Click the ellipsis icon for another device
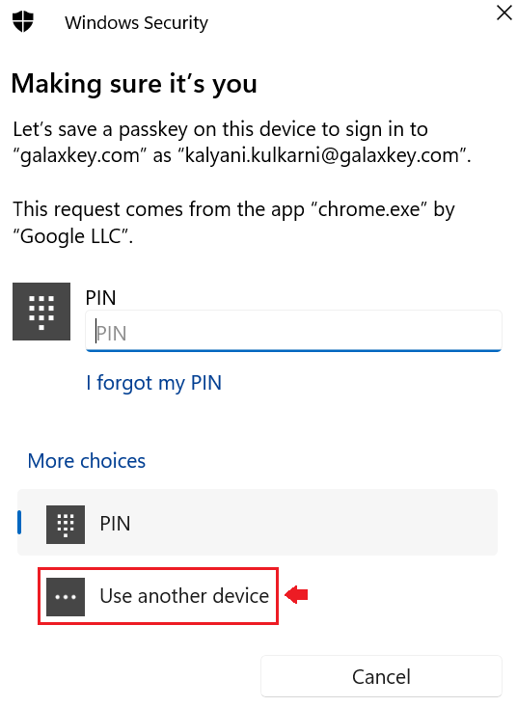 (x=66, y=597)
